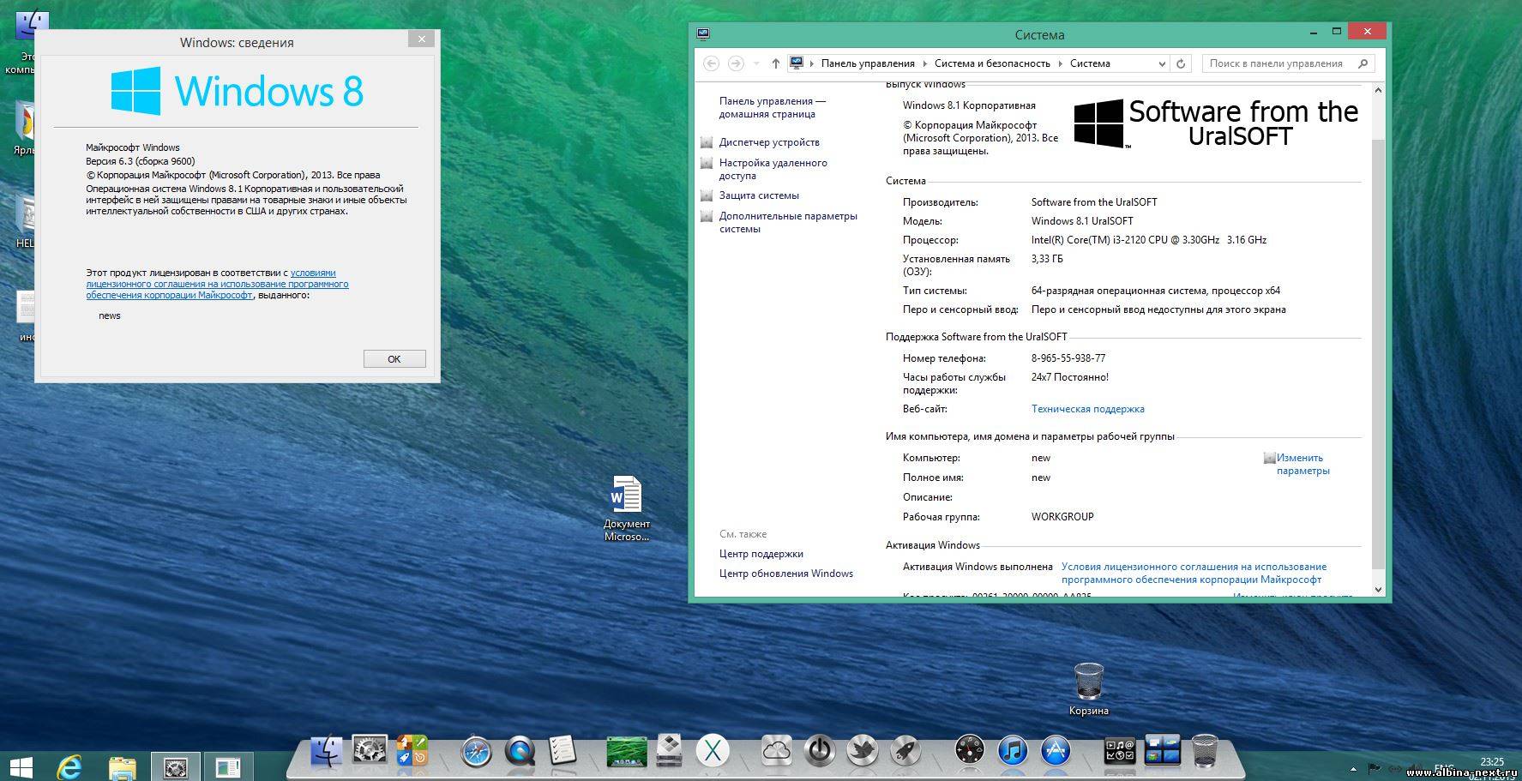This screenshot has width=1522, height=781.
Task: Open license terms link under Активация Windows
Action: [x=1194, y=573]
